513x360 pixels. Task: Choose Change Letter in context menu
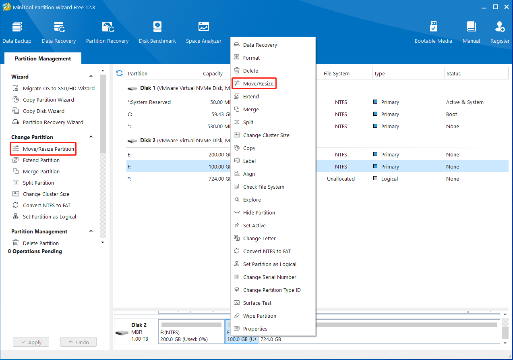pyautogui.click(x=273, y=238)
